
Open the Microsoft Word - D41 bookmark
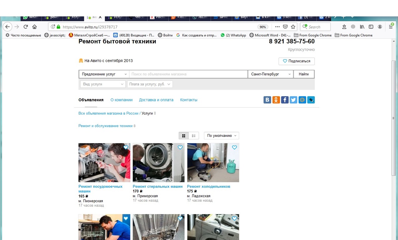coord(270,35)
